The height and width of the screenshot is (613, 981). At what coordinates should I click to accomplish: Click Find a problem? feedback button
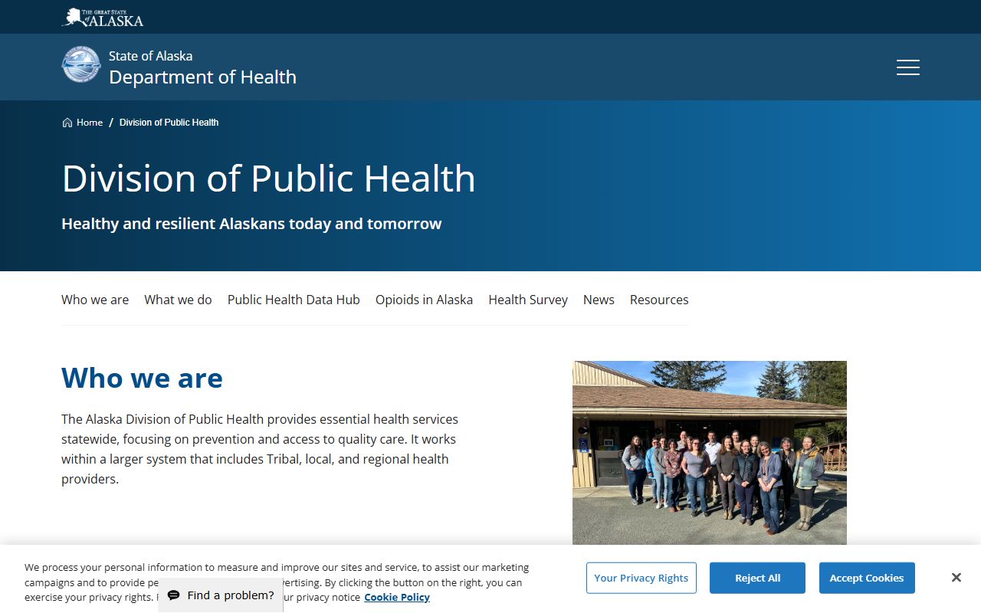tap(221, 595)
